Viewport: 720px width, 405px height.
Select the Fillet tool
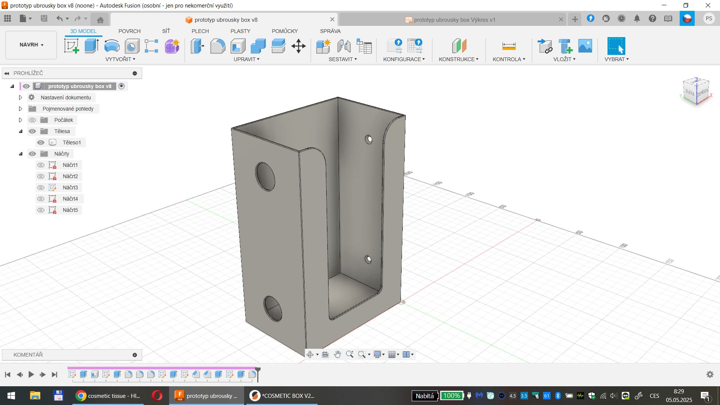217,46
